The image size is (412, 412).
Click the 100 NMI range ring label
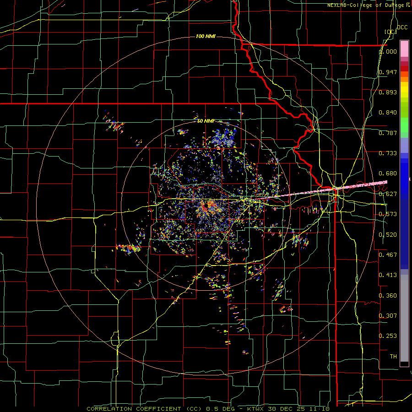[x=206, y=36]
